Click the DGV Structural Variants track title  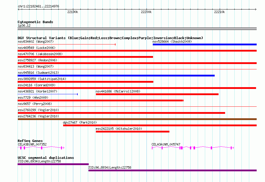click(110, 38)
